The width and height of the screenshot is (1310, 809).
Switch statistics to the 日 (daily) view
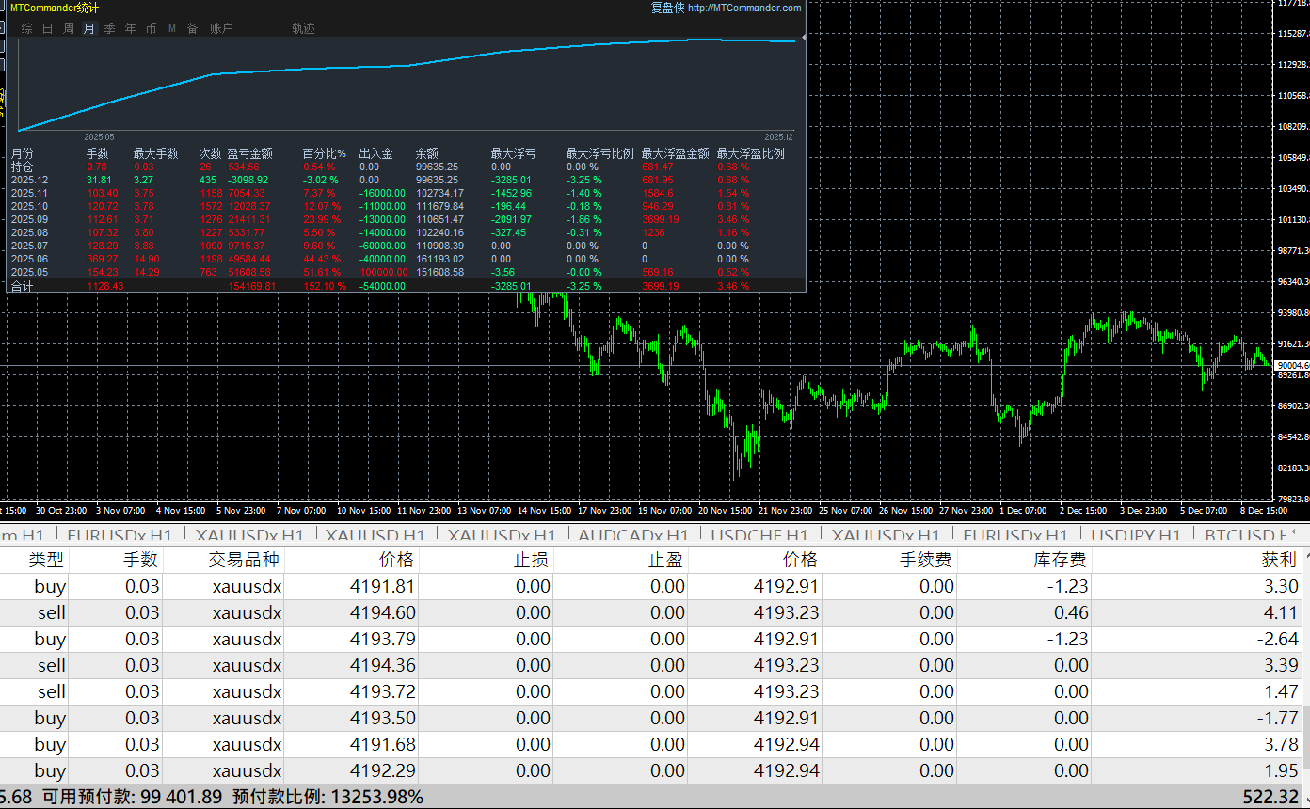(47, 29)
